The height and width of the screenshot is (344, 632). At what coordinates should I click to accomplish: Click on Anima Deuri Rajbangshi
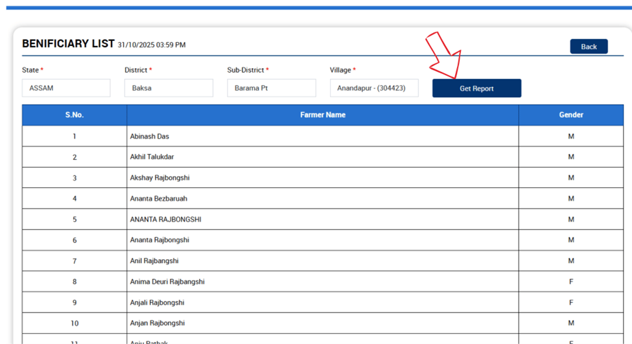(x=167, y=282)
